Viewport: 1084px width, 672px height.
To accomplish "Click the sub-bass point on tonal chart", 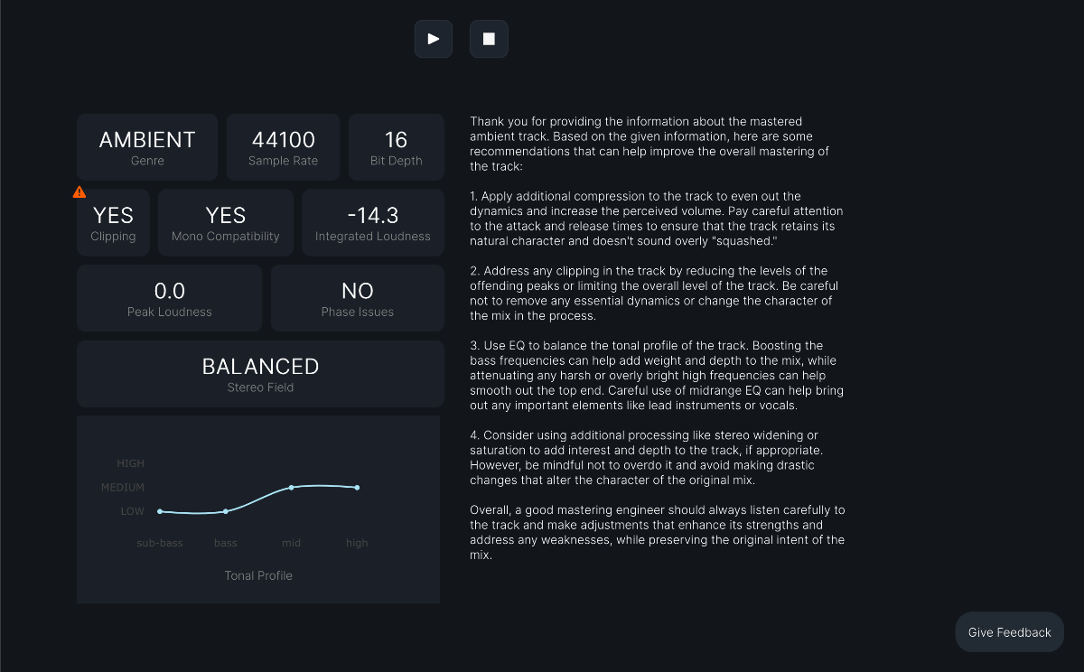I will (160, 511).
